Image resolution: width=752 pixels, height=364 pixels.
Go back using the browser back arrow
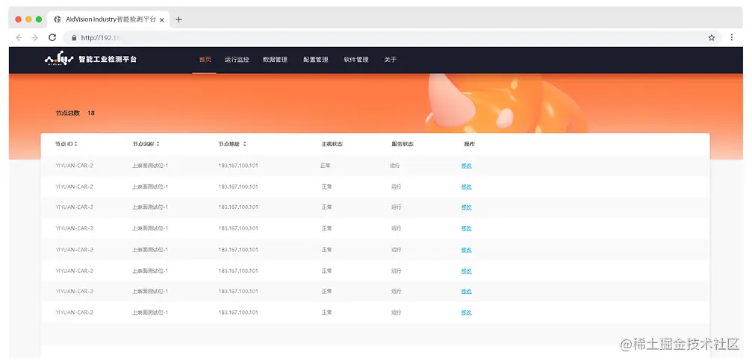tap(19, 37)
